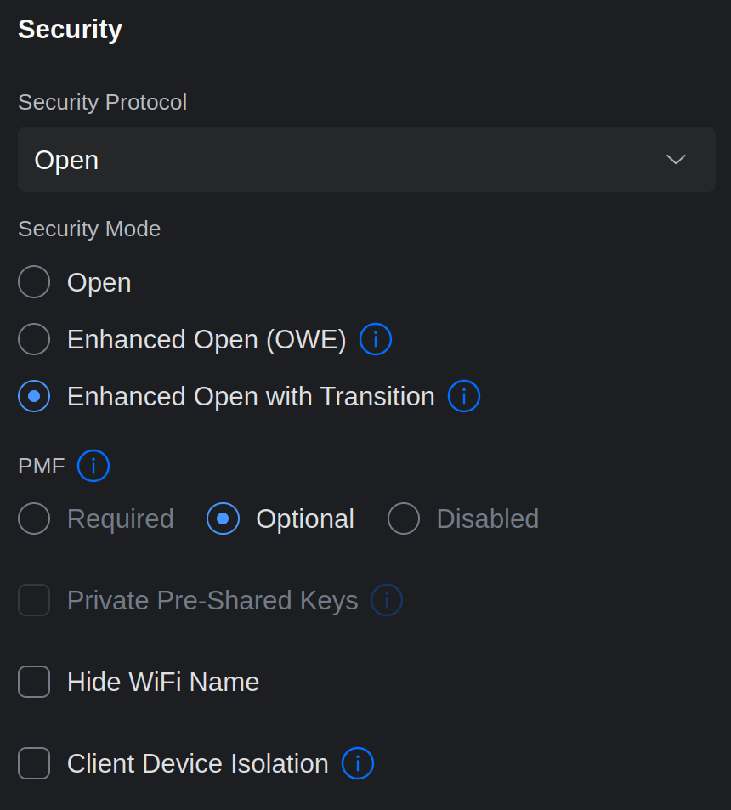The image size is (731, 810).
Task: Tick the Private Pre-Shared Keys checkbox
Action: coord(34,601)
